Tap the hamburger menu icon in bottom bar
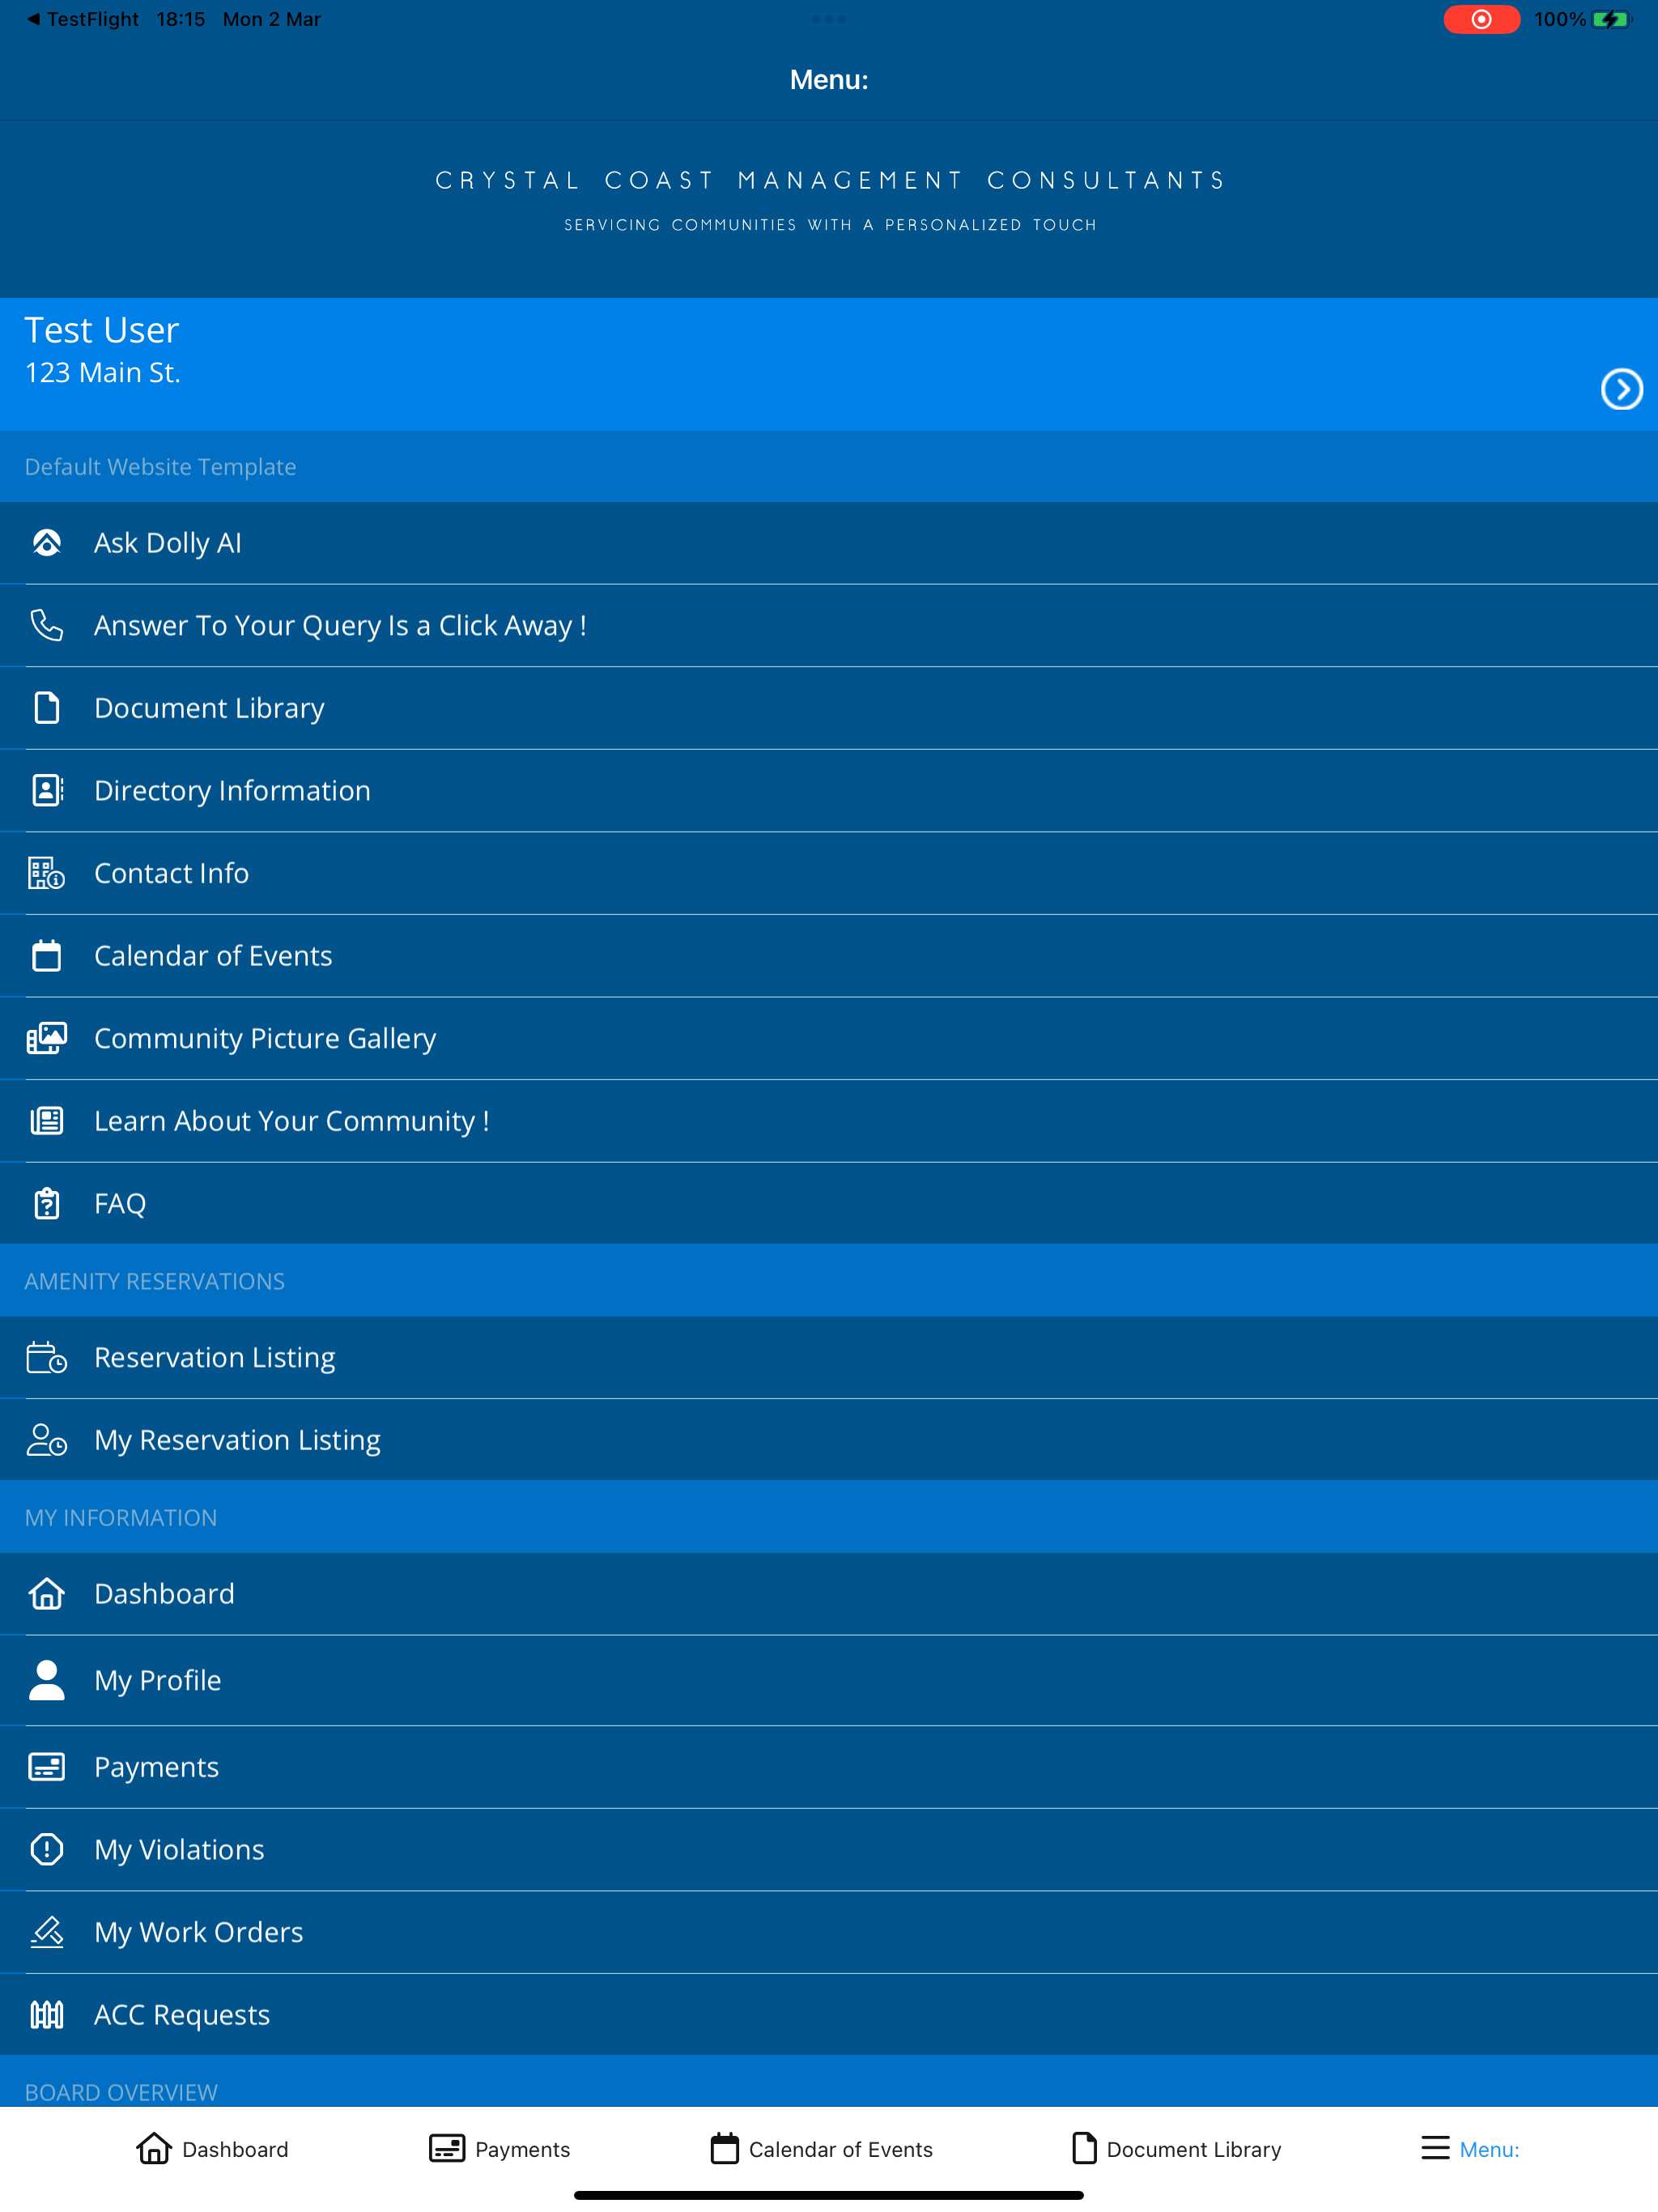The image size is (1658, 2212). (1435, 2148)
